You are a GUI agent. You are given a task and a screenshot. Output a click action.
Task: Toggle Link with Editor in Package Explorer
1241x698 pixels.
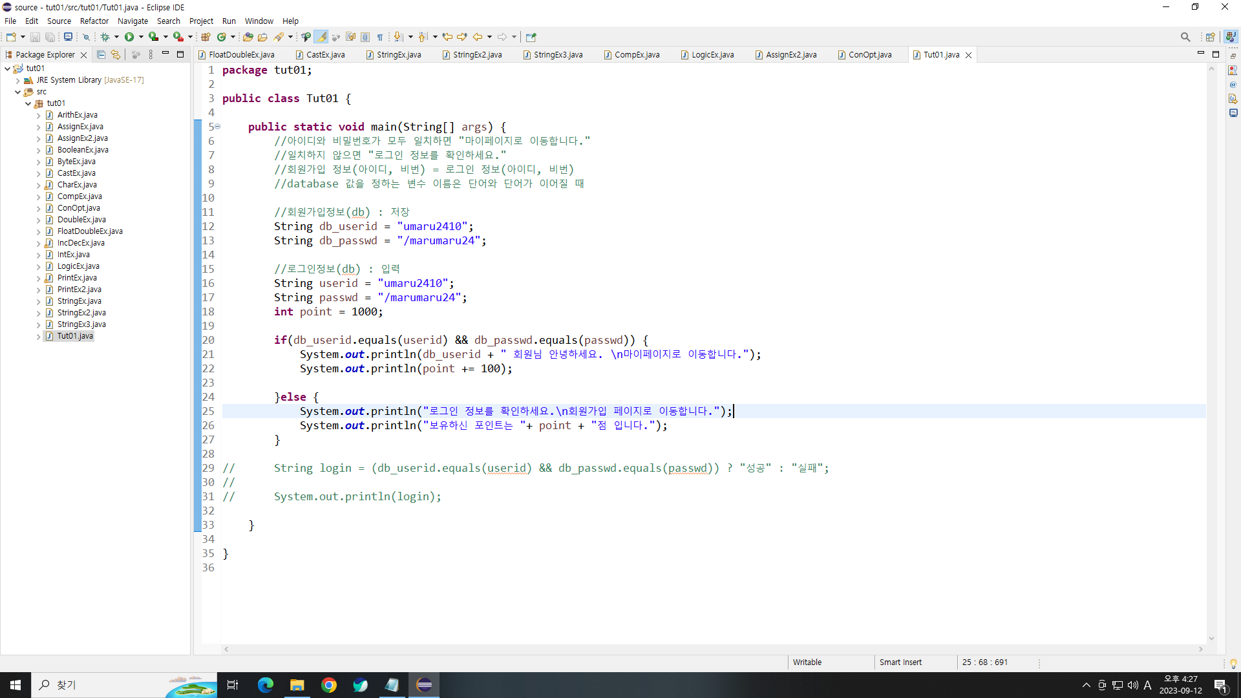coord(116,55)
